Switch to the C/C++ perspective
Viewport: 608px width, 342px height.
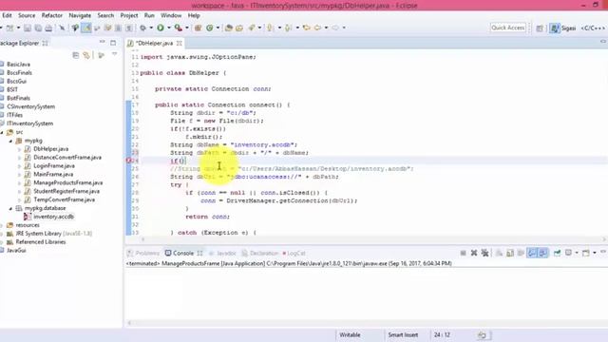593,28
